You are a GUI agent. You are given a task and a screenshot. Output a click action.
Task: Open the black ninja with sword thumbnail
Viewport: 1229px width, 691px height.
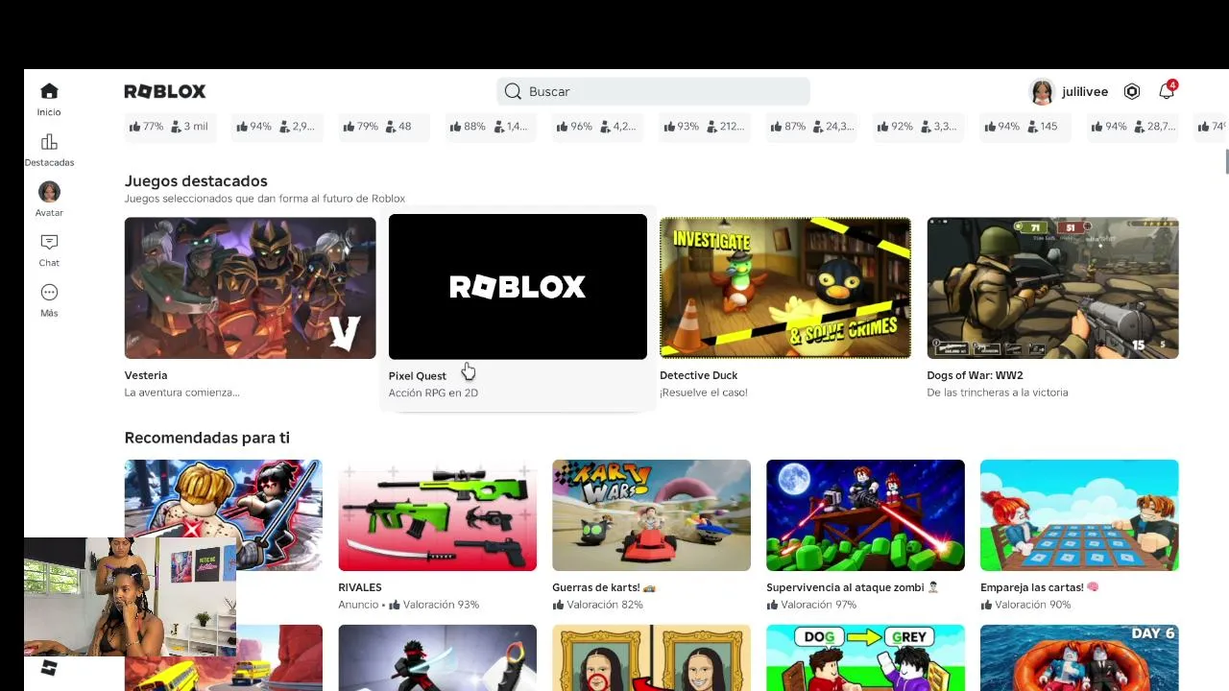[437, 657]
